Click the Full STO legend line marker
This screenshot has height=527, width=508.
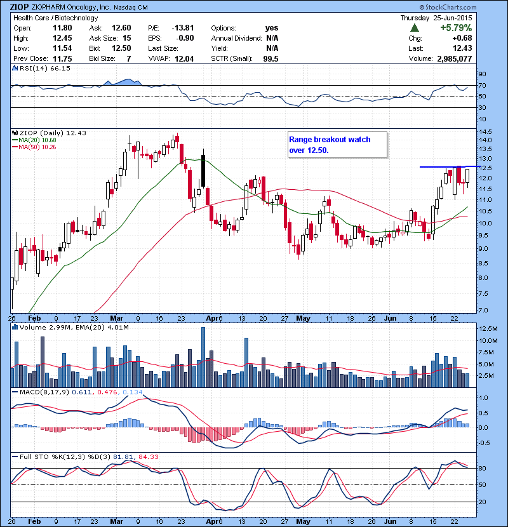point(15,457)
